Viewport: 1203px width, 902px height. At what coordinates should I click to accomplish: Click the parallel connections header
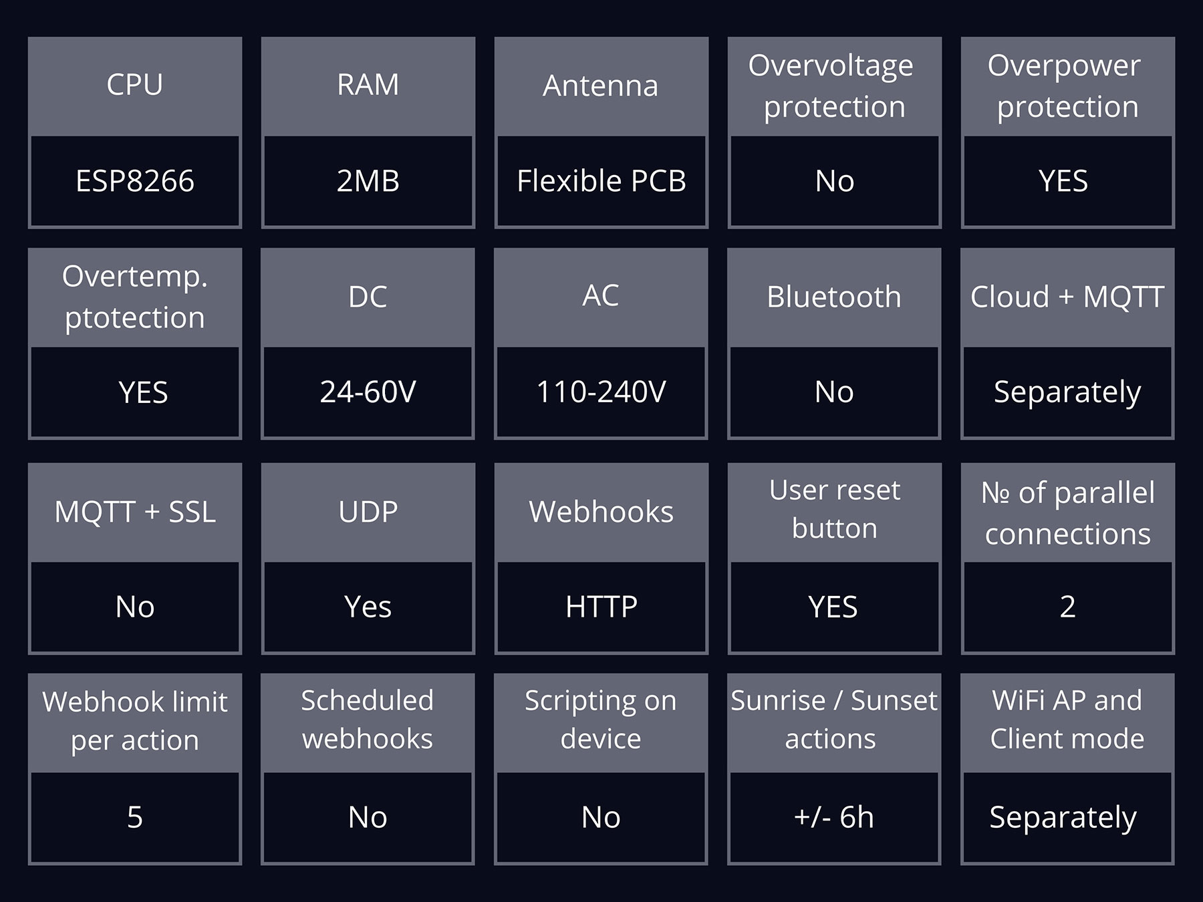[1068, 512]
